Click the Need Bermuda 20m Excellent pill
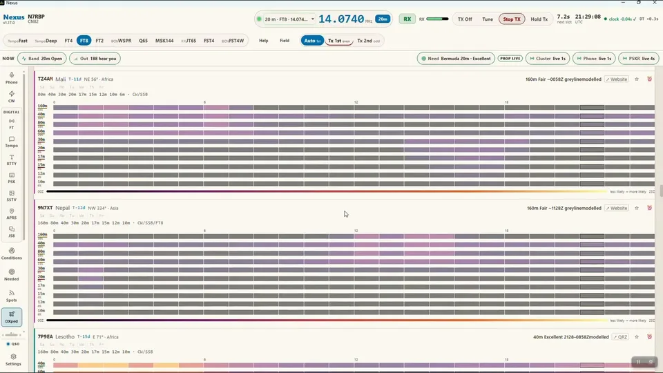The width and height of the screenshot is (663, 373). coord(456,58)
